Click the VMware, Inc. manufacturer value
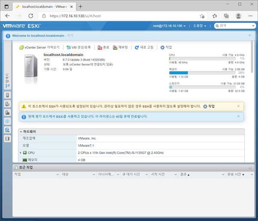Image resolution: width=258 pixels, height=221 pixels. [87, 139]
